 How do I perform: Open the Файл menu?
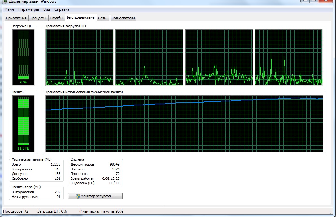point(9,9)
